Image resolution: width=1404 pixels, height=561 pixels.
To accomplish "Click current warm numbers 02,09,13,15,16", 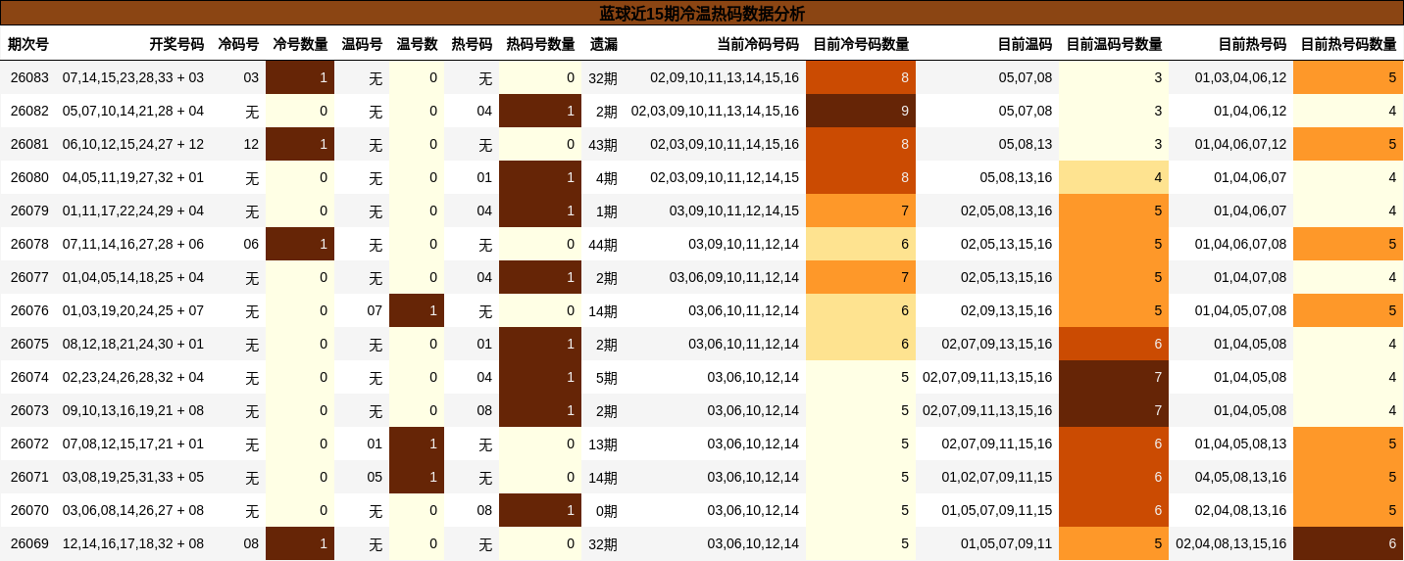I will tap(1006, 310).
